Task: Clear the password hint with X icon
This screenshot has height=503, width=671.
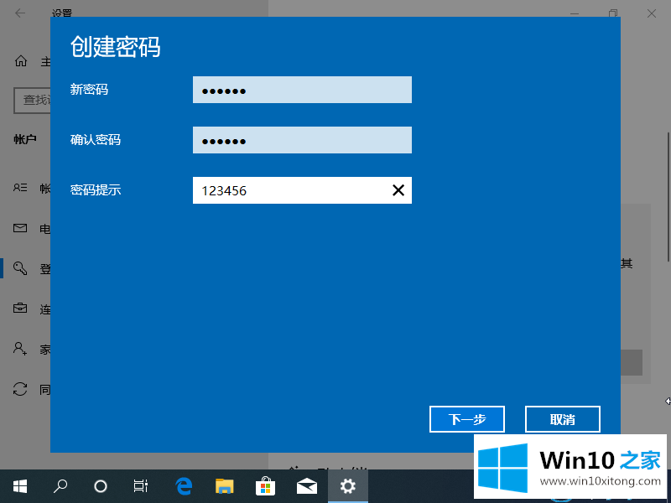Action: [x=398, y=190]
